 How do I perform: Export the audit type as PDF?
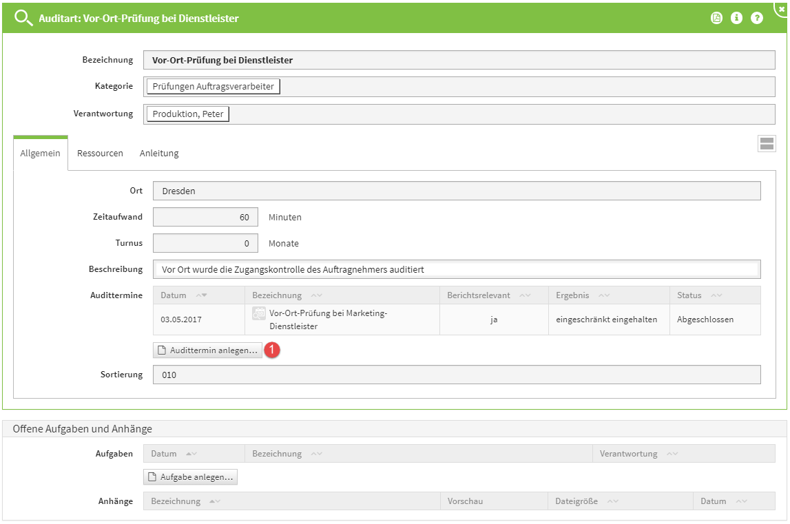tap(716, 19)
